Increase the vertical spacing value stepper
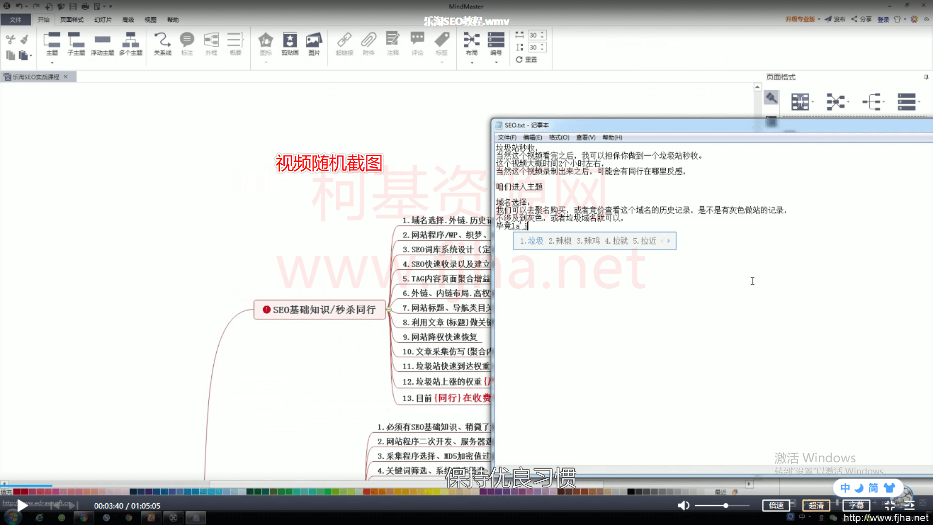The height and width of the screenshot is (525, 933). (542, 45)
